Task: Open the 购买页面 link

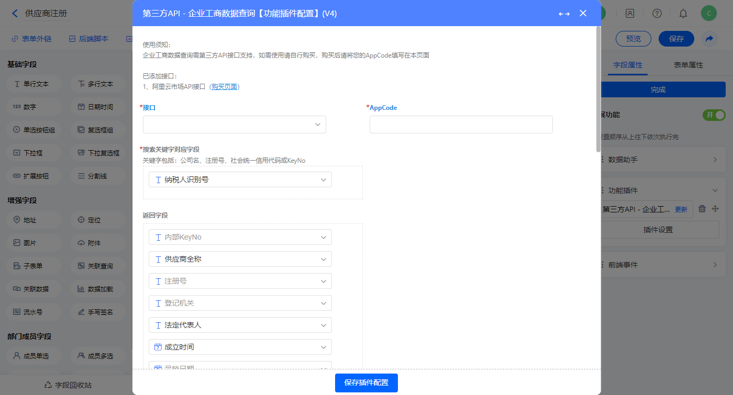Action: point(224,87)
